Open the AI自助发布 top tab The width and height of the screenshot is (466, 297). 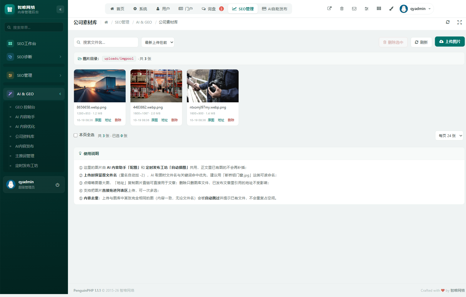pyautogui.click(x=274, y=9)
